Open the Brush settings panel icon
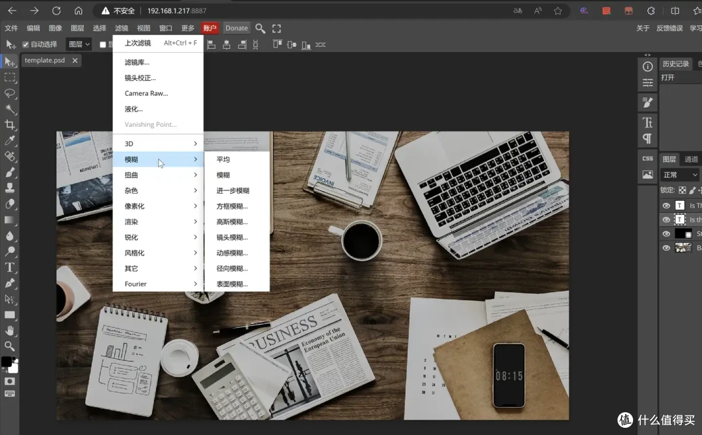The height and width of the screenshot is (435, 702). pyautogui.click(x=647, y=103)
